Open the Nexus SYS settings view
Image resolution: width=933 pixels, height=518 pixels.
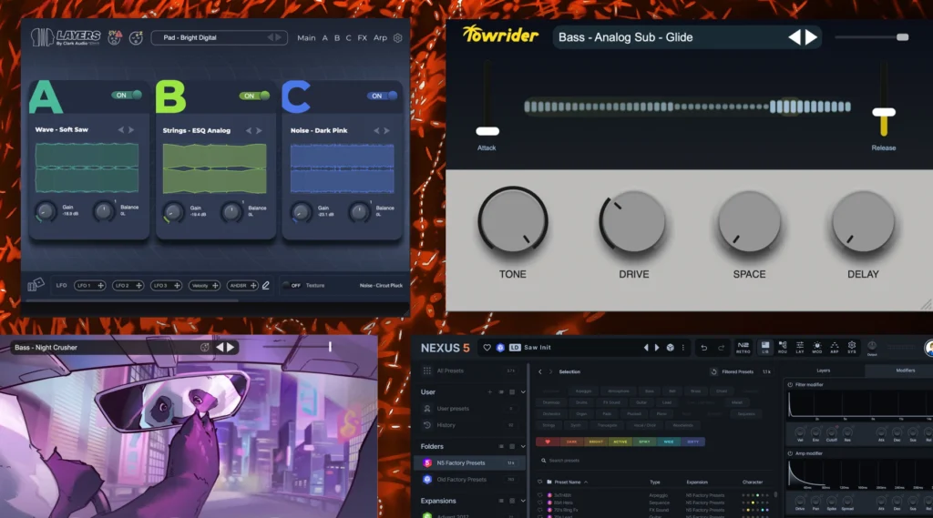pos(852,348)
